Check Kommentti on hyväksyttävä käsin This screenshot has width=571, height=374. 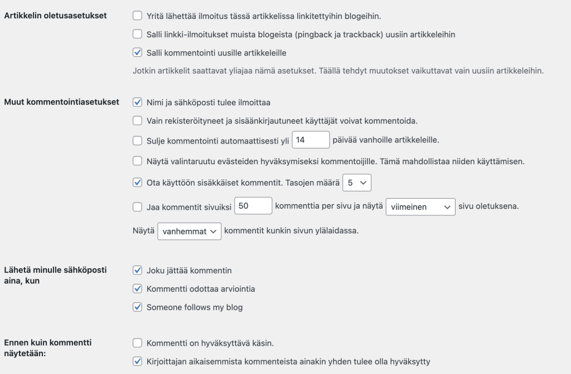137,343
